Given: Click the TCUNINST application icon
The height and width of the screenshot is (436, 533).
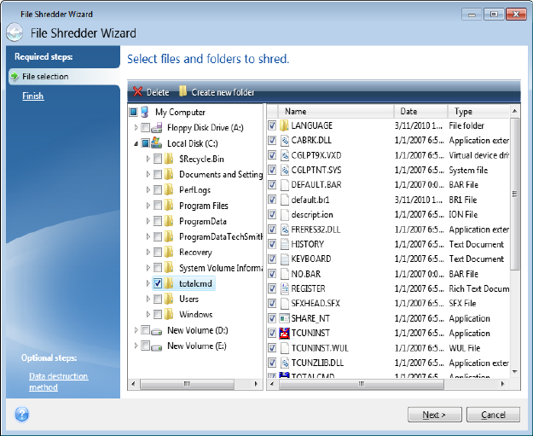Looking at the screenshot, I should [x=284, y=333].
